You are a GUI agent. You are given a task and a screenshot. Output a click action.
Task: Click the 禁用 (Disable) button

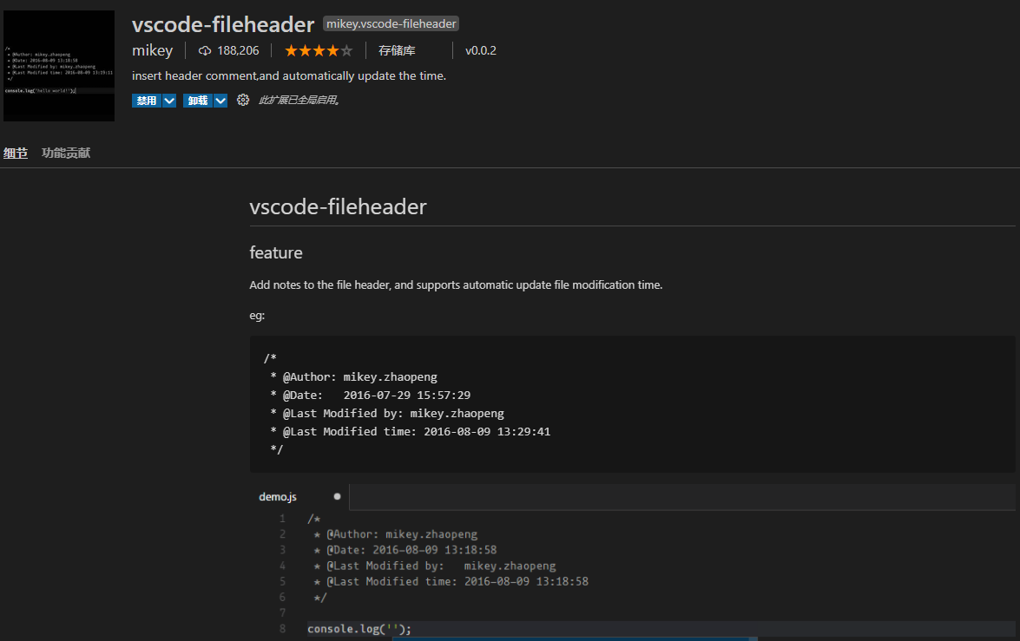point(147,101)
